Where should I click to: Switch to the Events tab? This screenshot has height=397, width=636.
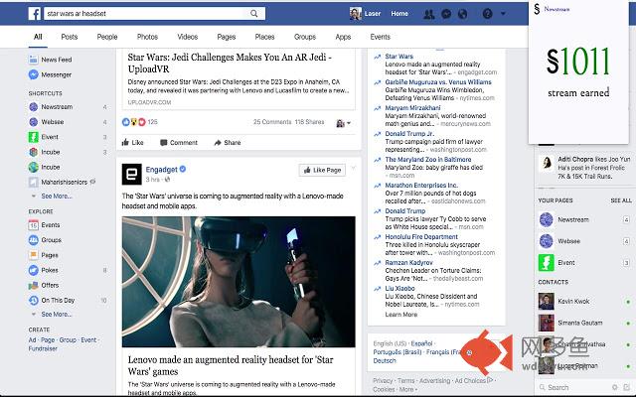point(380,37)
